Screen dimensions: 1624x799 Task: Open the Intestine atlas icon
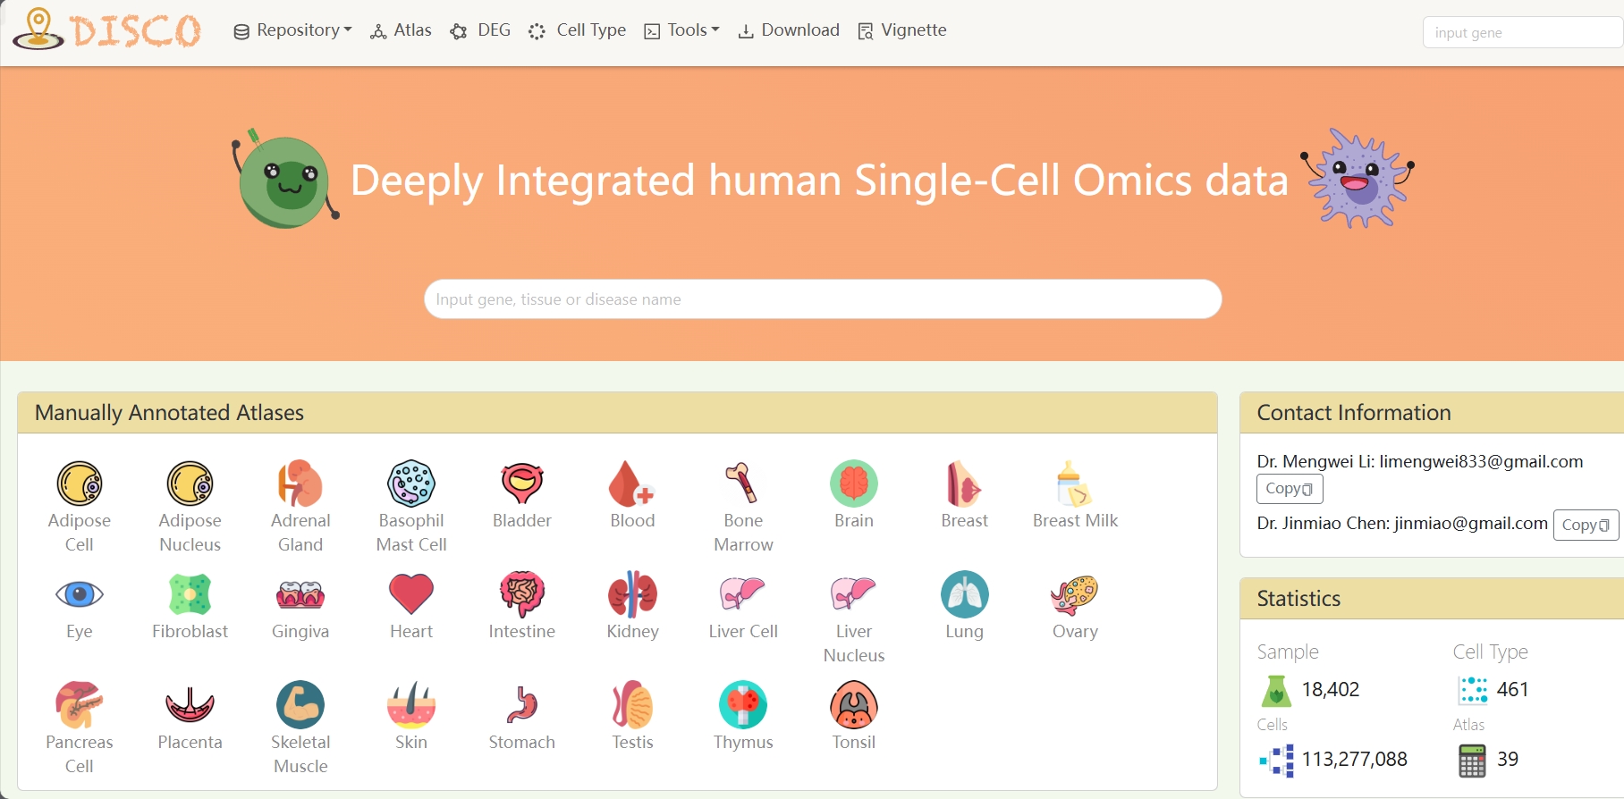point(521,594)
